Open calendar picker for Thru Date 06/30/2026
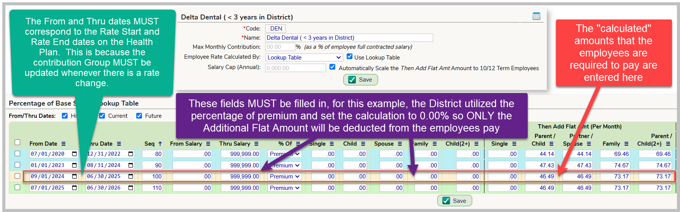Image resolution: width=680 pixels, height=212 pixels. pyautogui.click(x=130, y=188)
